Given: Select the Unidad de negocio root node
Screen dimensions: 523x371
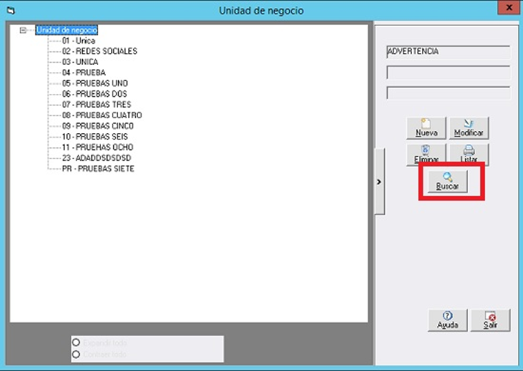Looking at the screenshot, I should point(66,30).
